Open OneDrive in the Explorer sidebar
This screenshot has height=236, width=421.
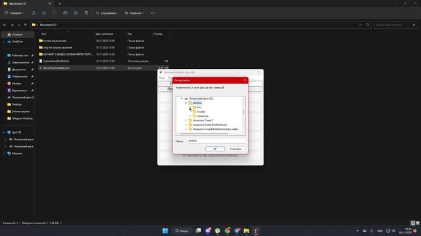(17, 41)
